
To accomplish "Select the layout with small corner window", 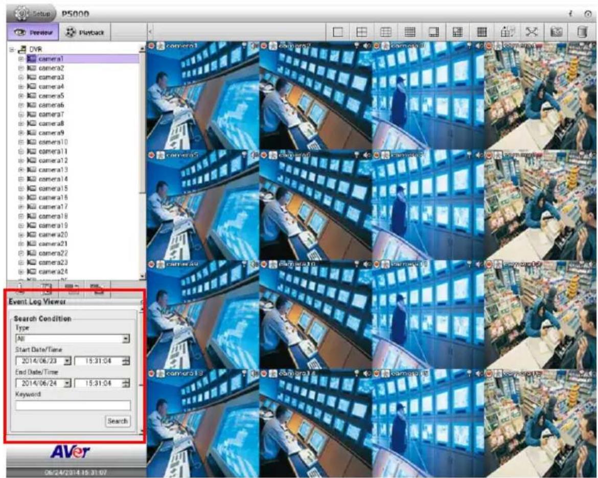I will (433, 32).
